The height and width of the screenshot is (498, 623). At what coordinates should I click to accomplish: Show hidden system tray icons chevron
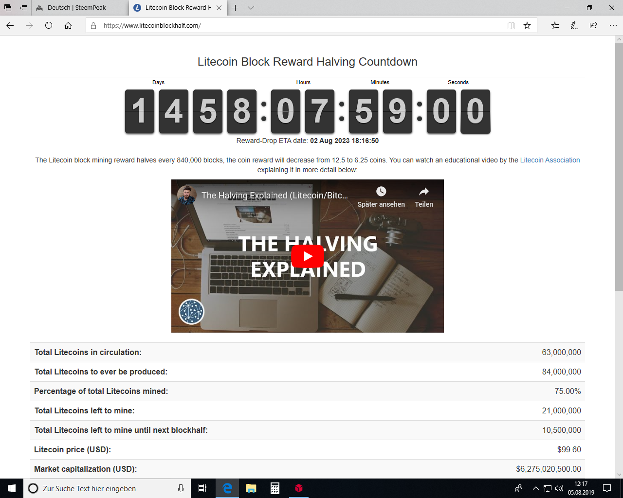tap(536, 488)
